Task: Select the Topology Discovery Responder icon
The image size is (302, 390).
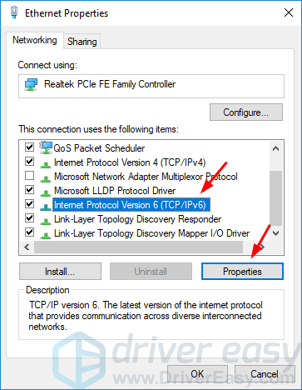Action: point(46,221)
